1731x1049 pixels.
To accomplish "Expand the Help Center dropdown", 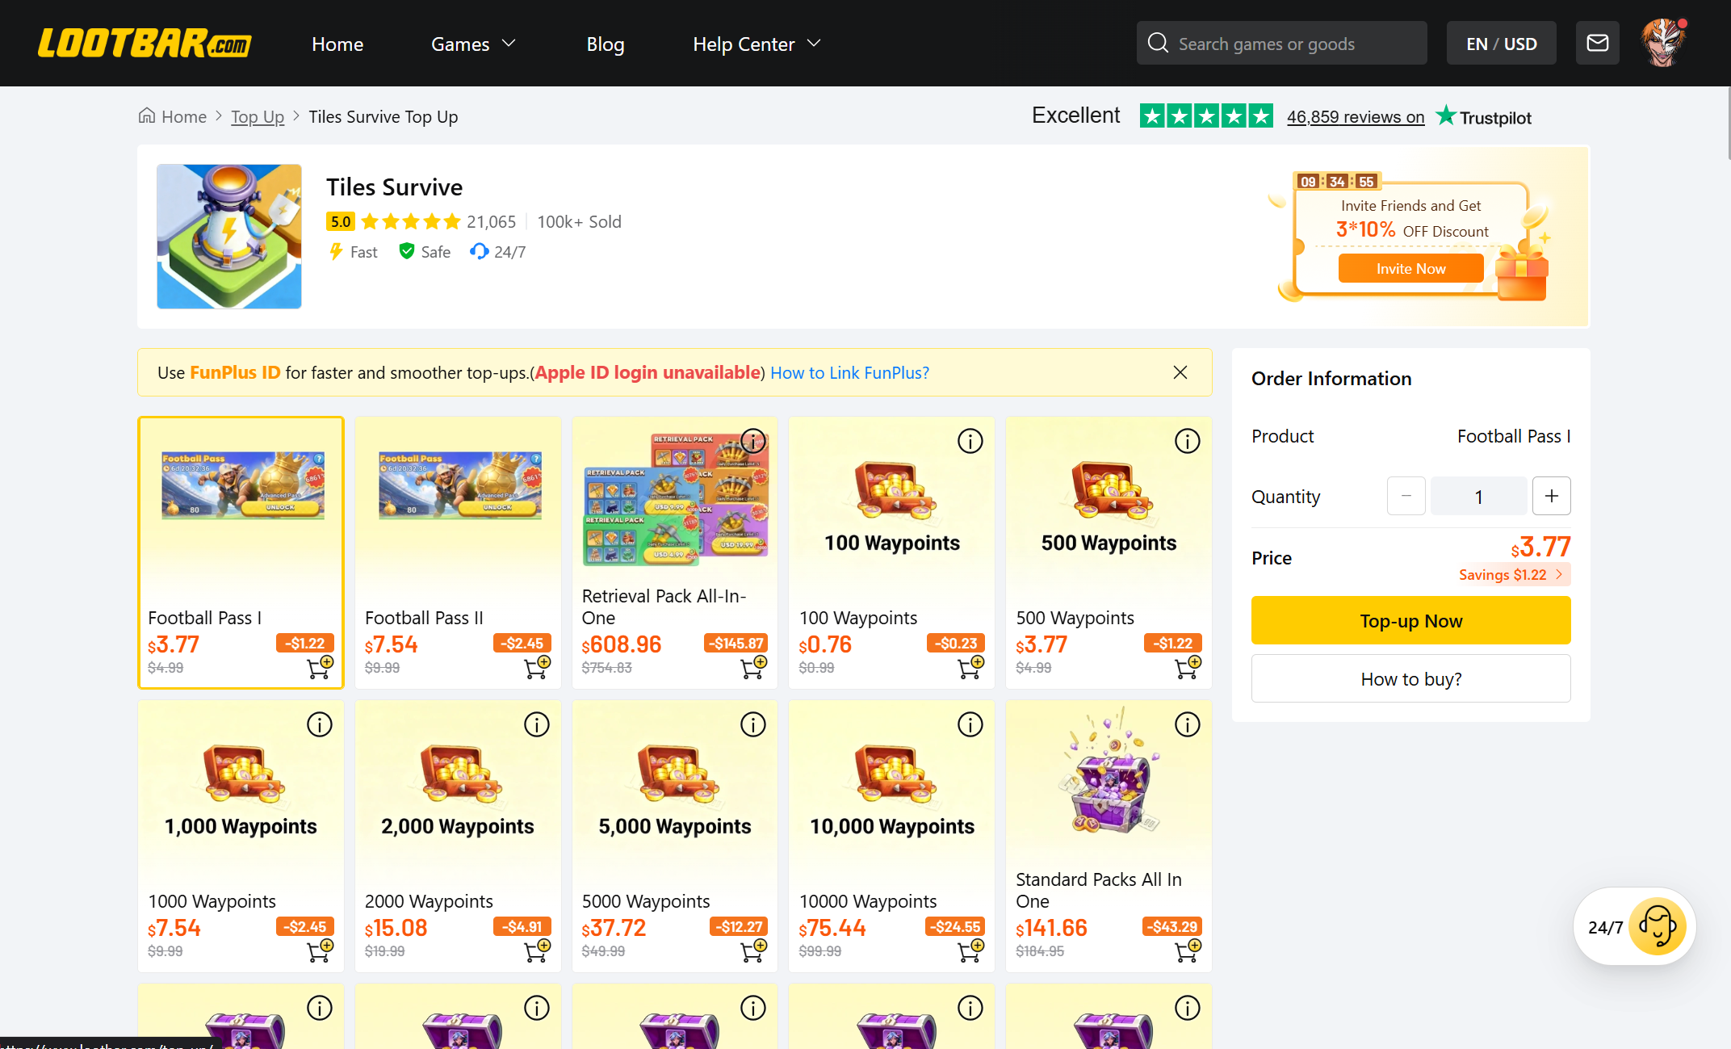I will tap(757, 44).
